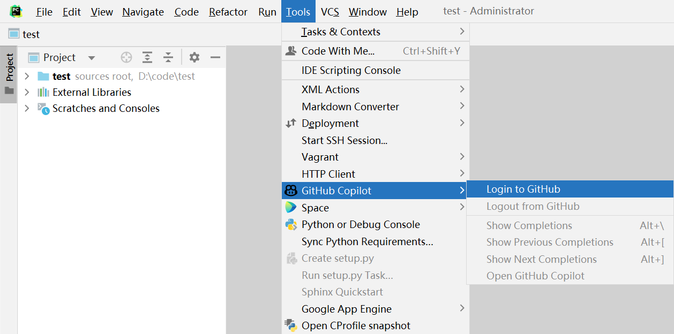The width and height of the screenshot is (674, 334).
Task: Click the GitHub Copilot icon in the Tools menu
Action: tap(291, 191)
